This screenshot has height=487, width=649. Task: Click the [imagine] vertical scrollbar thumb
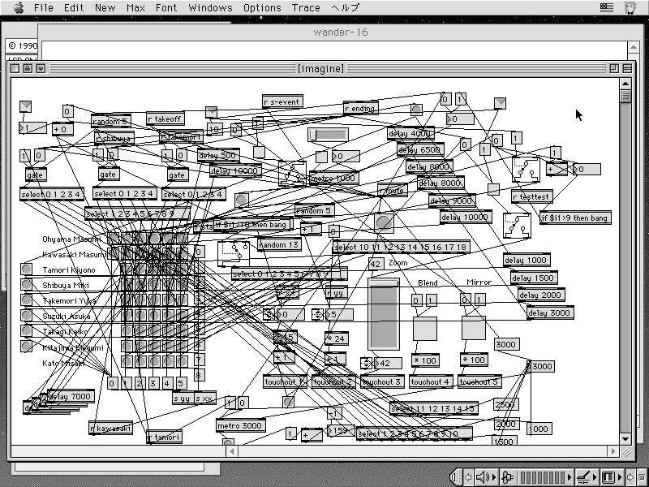625,96
